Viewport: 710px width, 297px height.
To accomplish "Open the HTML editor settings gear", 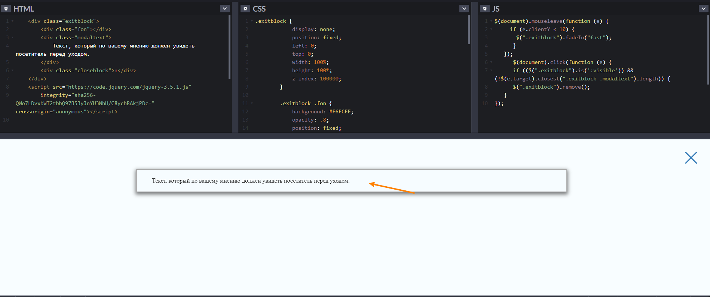I will click(6, 9).
